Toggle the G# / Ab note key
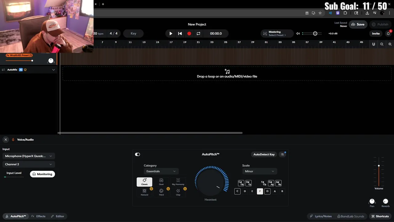The width and height of the screenshot is (394, 222). click(x=271, y=183)
